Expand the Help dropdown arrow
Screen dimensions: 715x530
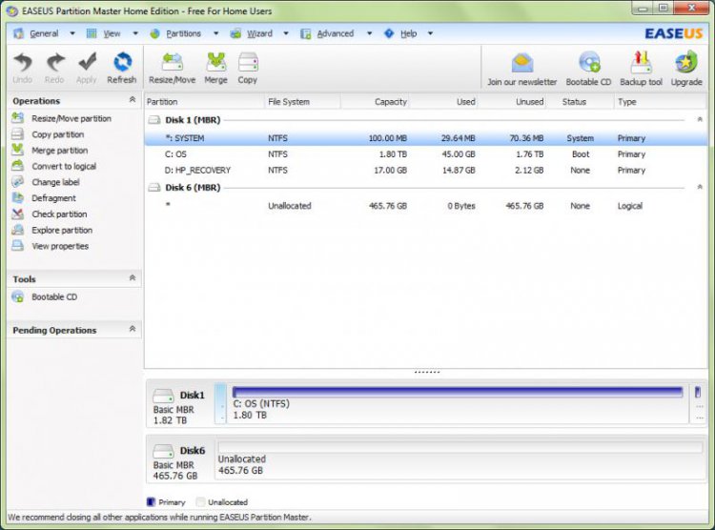coord(430,33)
